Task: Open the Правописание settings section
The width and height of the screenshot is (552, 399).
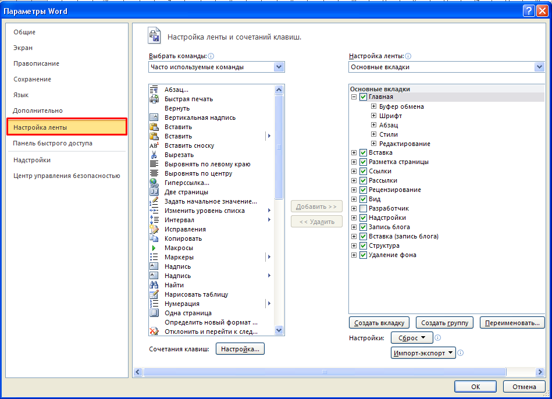Action: coord(36,63)
